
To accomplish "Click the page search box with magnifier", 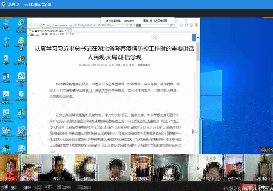I will pos(172,38).
